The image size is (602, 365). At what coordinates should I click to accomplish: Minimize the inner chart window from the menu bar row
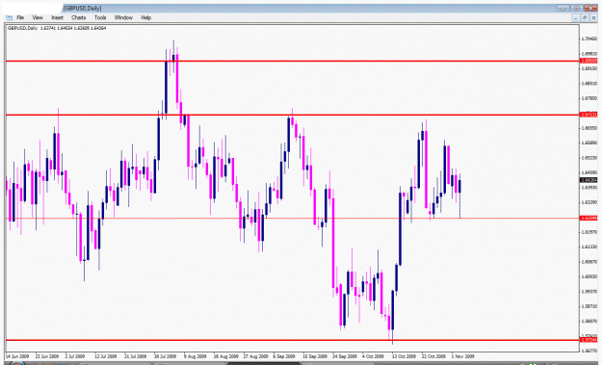(x=575, y=17)
